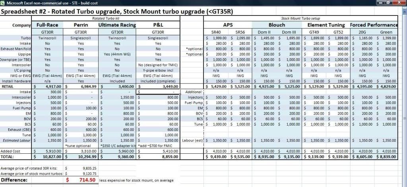Click the 'Dom III' model cell
Screen dimensions: 407x187
click(x=289, y=32)
